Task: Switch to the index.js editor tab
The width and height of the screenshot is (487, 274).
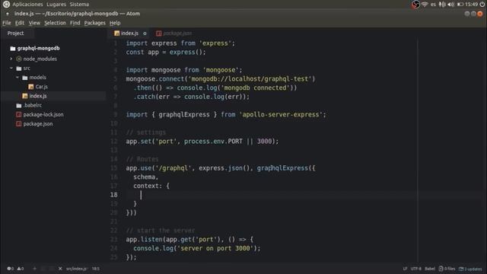Action: pos(129,33)
